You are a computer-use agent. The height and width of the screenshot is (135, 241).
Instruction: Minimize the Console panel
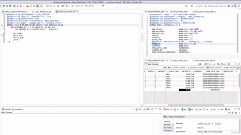pyautogui.click(x=157, y=109)
